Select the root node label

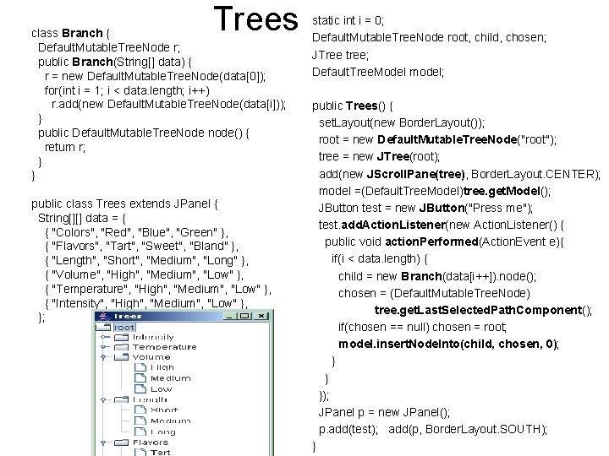(x=124, y=328)
